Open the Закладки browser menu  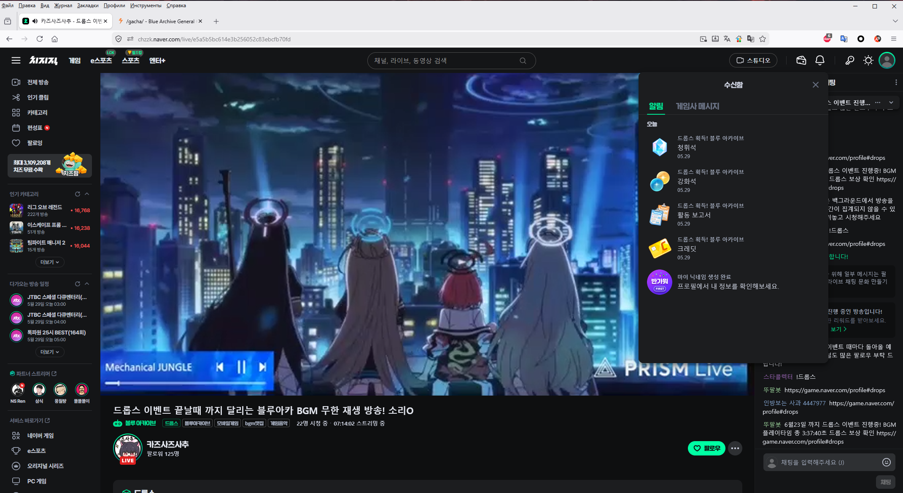coord(88,5)
